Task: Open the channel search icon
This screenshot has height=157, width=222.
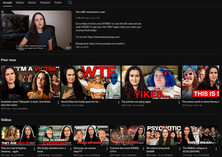Action: pyautogui.click(x=70, y=3)
